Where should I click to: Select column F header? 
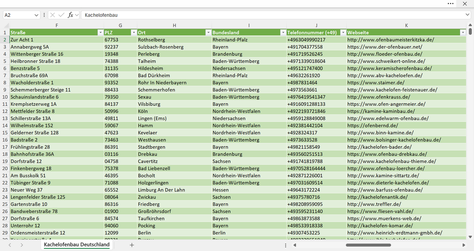coord(57,26)
